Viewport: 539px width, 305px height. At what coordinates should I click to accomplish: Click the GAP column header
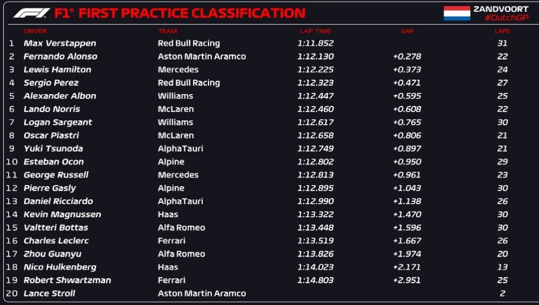coord(407,31)
